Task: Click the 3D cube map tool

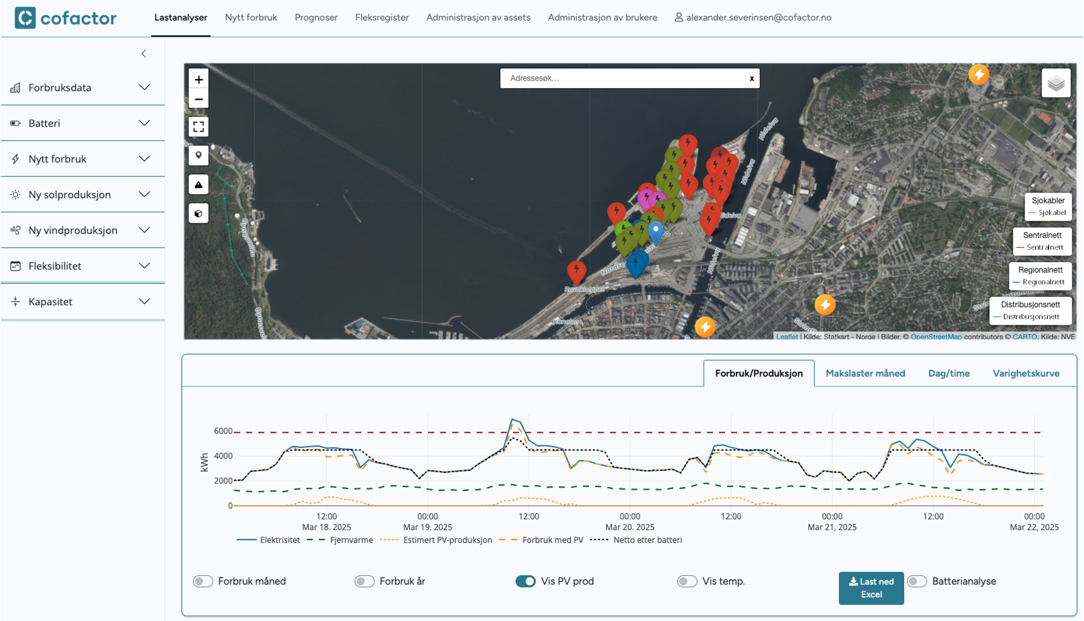Action: point(198,213)
